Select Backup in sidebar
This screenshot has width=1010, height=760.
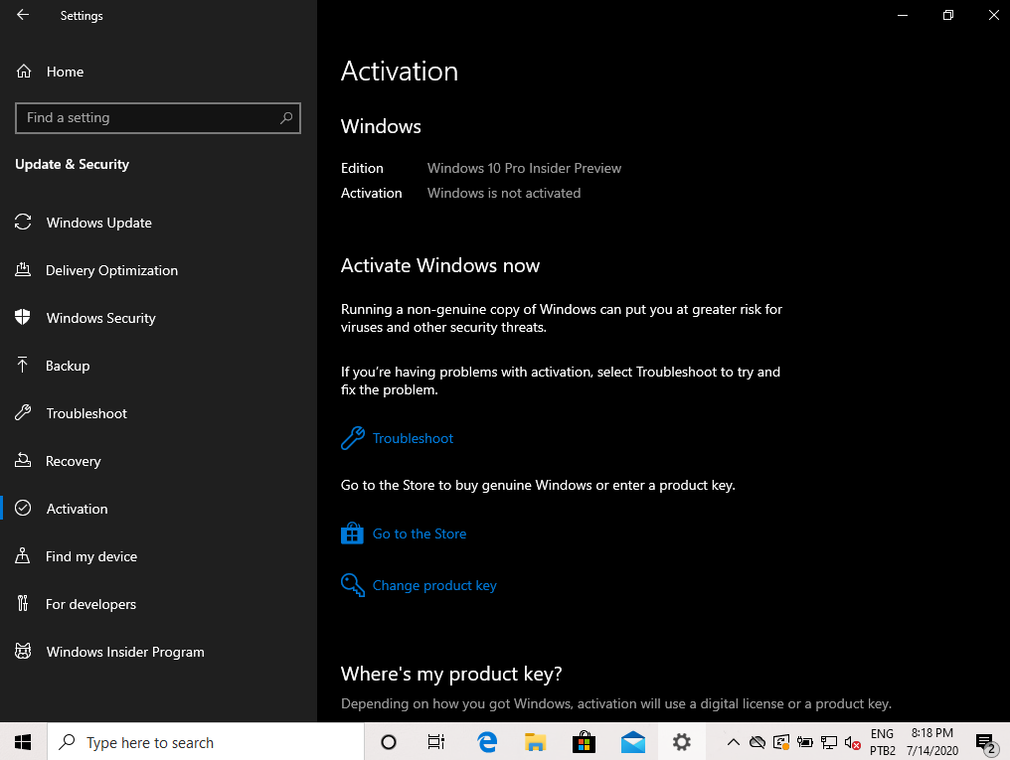tap(158, 366)
